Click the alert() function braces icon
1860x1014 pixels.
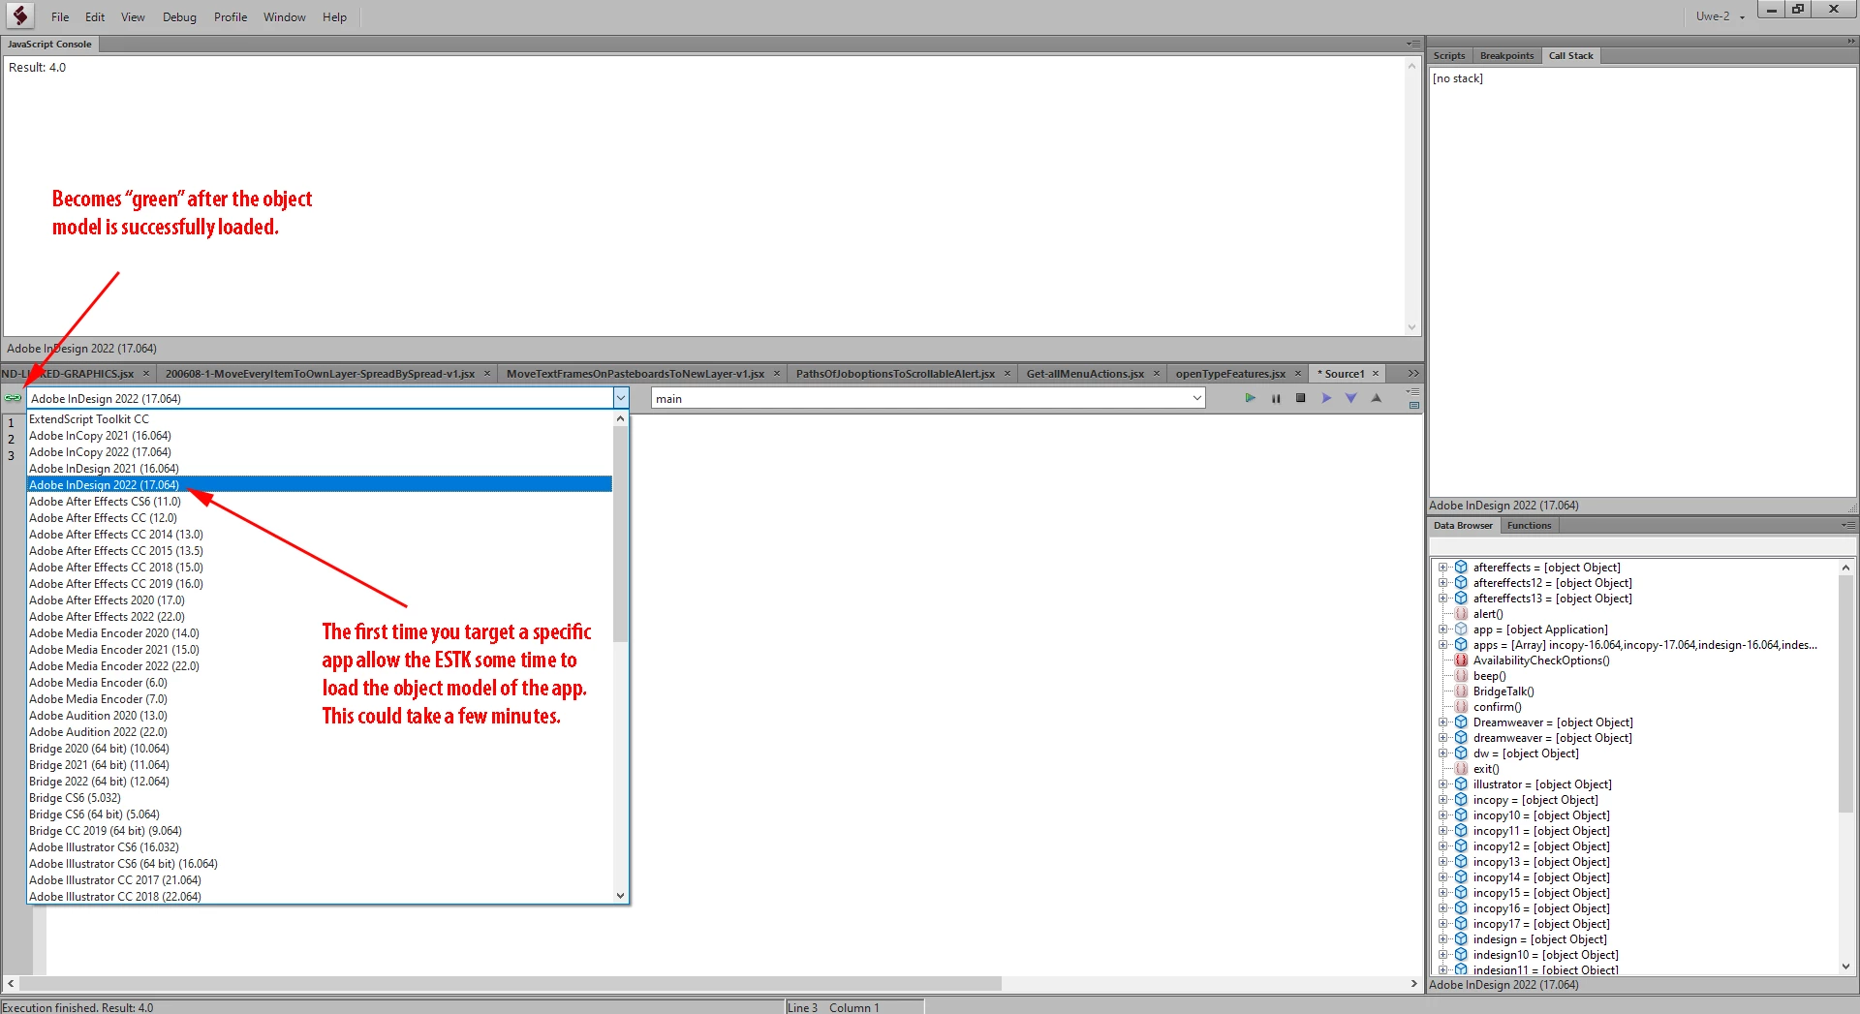(x=1461, y=614)
